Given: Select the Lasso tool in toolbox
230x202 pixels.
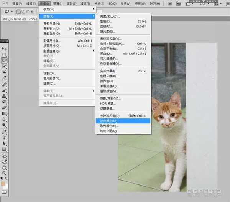Looking at the screenshot, I should point(4,60).
